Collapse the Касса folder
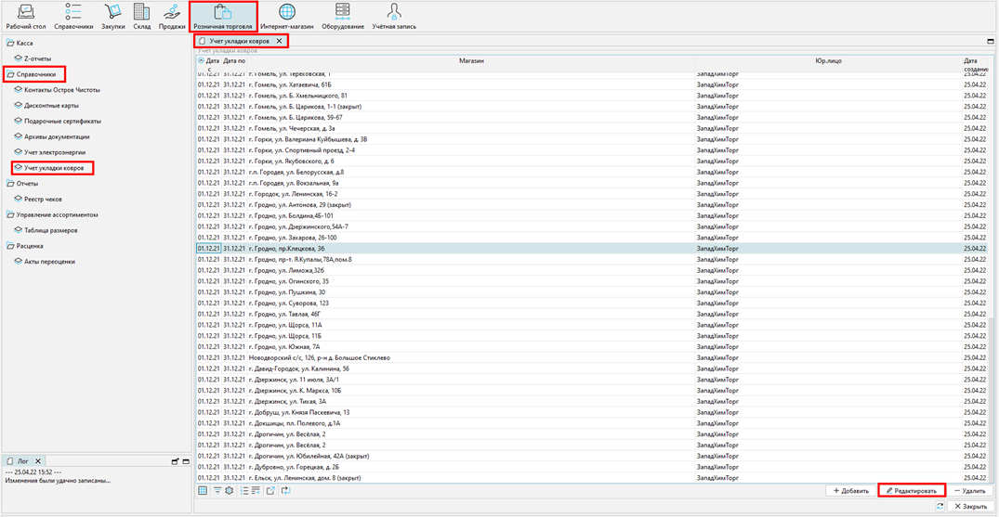 tap(11, 44)
